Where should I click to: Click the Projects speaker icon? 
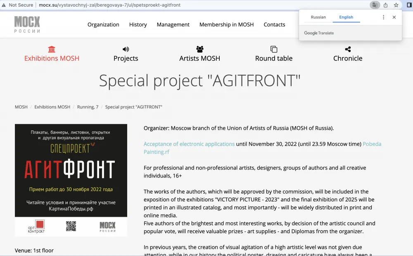pyautogui.click(x=126, y=49)
